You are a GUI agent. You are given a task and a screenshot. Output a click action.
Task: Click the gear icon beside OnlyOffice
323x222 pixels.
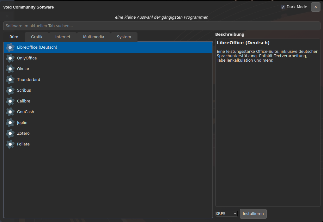point(10,58)
